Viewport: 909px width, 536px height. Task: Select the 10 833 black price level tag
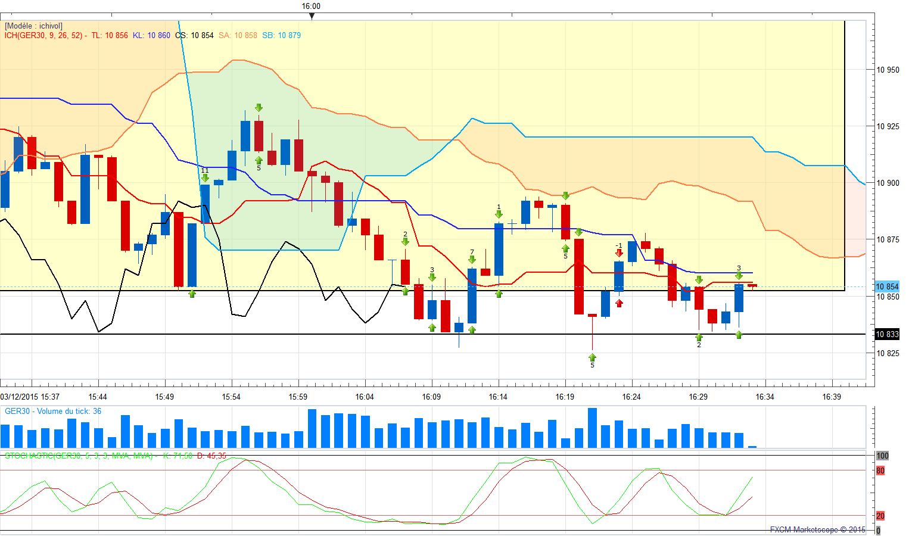click(886, 335)
